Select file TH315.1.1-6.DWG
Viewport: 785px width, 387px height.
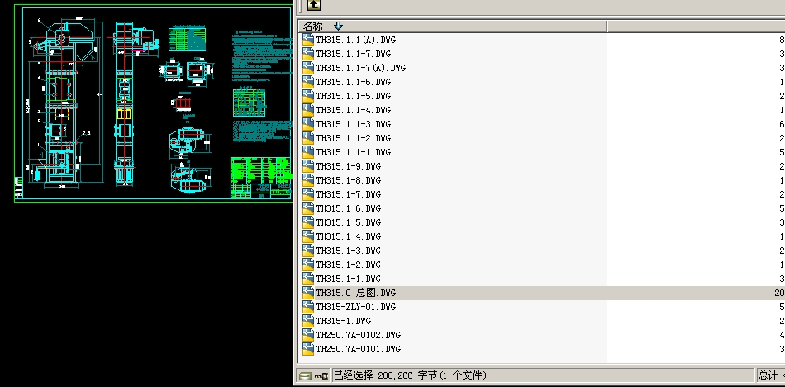tap(354, 82)
